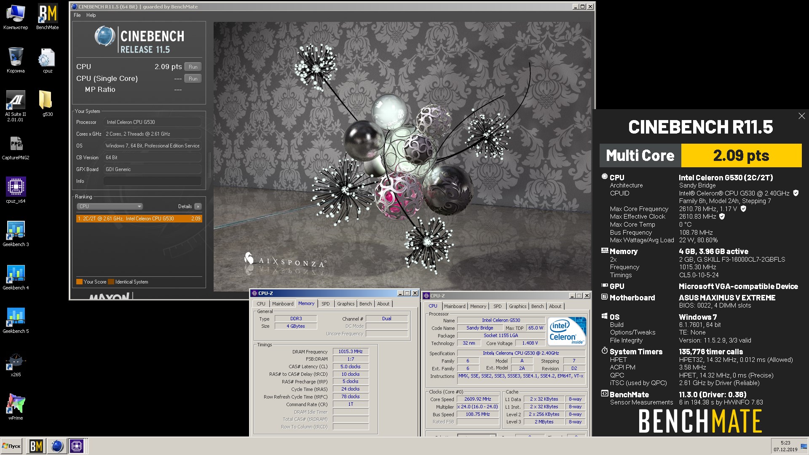Click the Identical System legend swatch
Image resolution: width=809 pixels, height=455 pixels.
point(111,282)
